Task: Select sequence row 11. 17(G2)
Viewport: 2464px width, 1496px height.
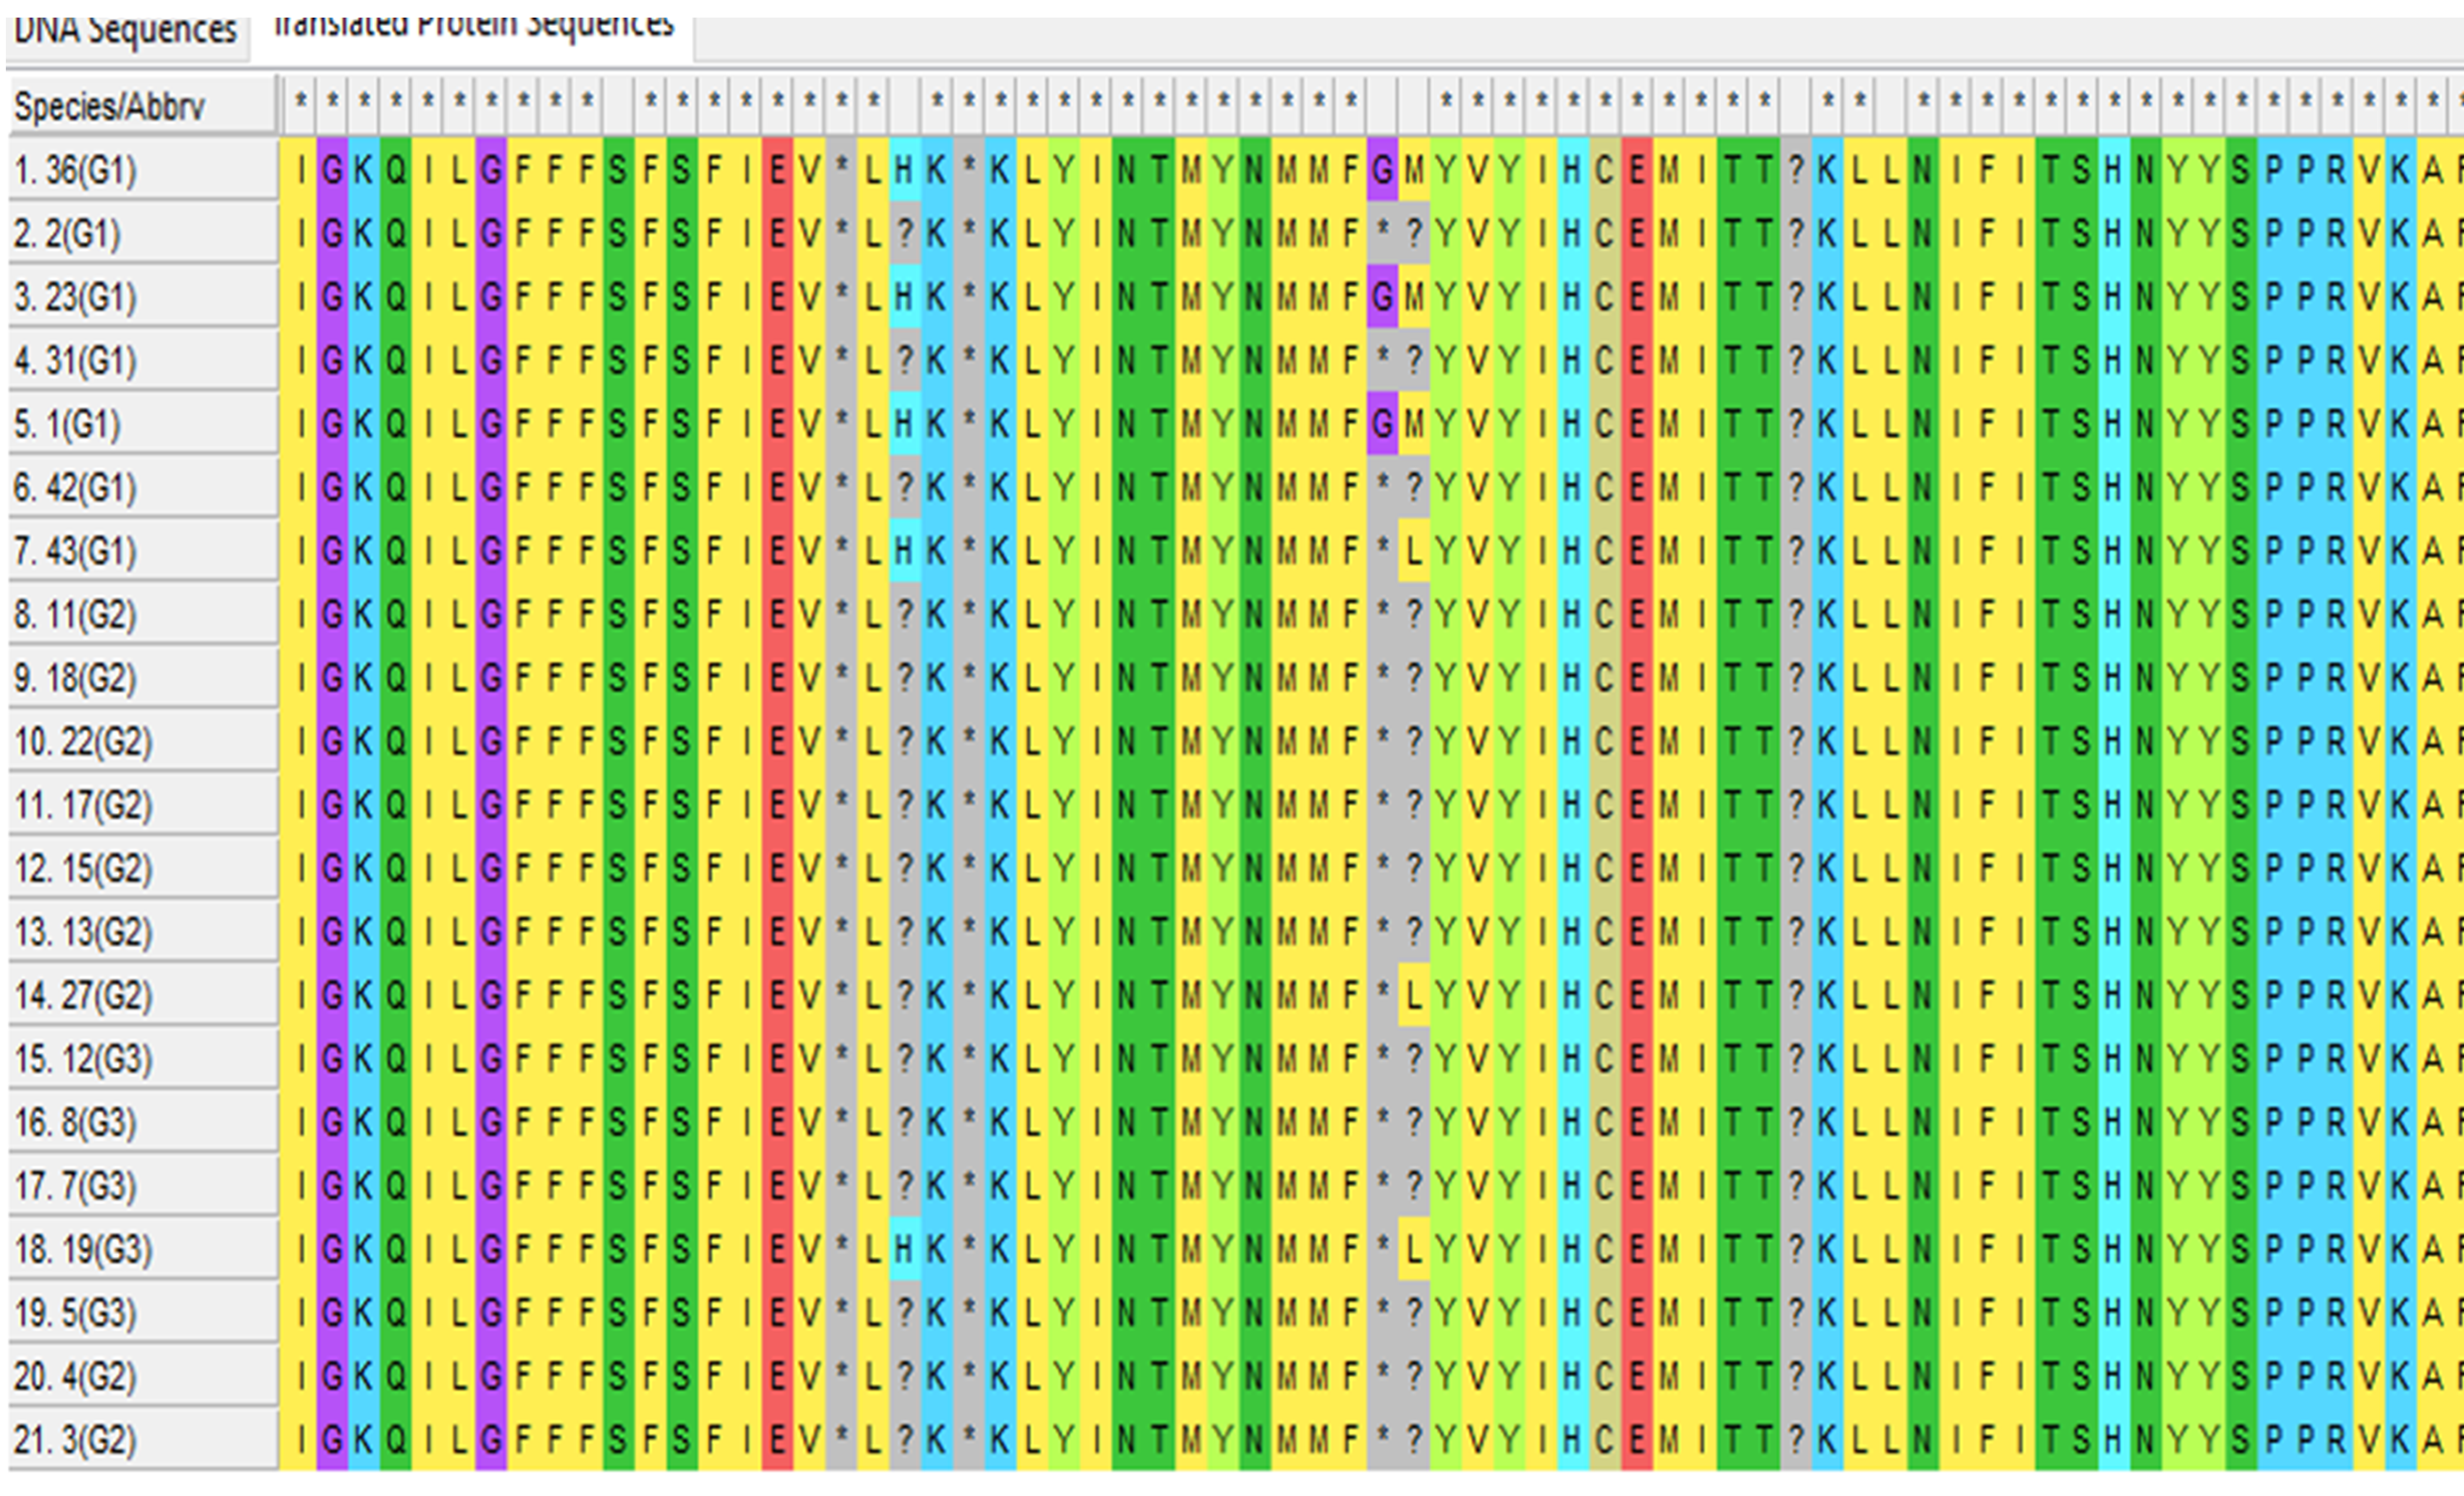Action: 142,805
